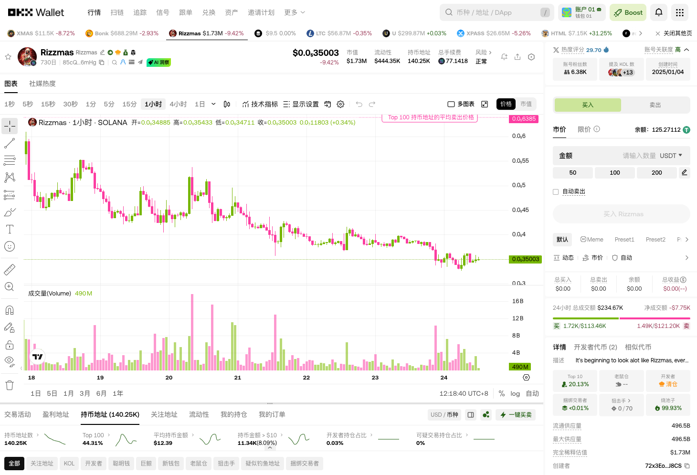Enable the 自动卖出 checkbox

click(556, 191)
